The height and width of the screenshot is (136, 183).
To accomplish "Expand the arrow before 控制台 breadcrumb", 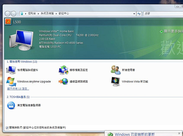I will (x=26, y=14).
